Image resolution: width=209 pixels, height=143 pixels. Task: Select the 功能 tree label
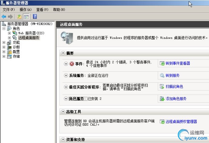click(x=16, y=43)
